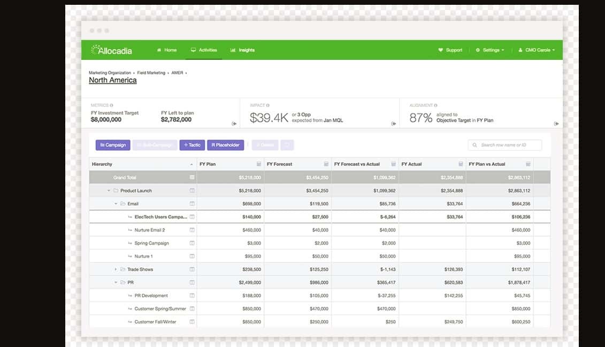The image size is (605, 347).
Task: Open the Settings dropdown menu
Action: tap(490, 50)
